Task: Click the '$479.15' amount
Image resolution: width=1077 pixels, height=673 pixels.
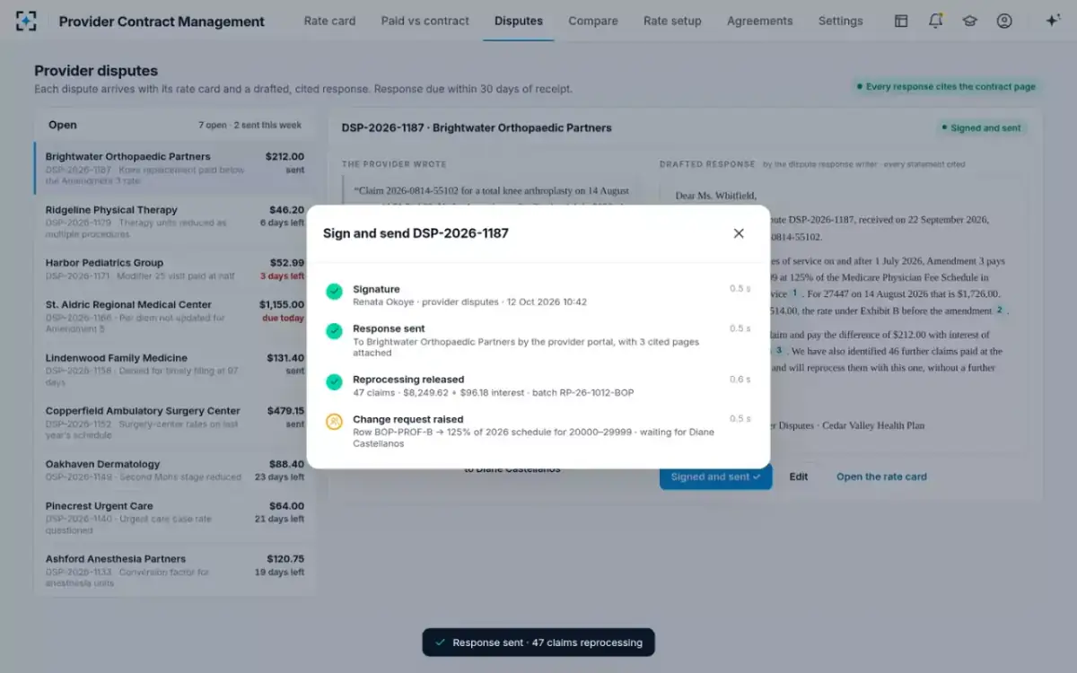Action: pos(286,411)
